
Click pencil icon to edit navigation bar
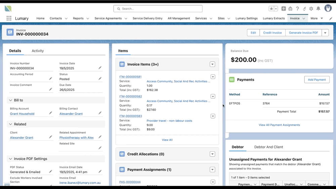click(331, 18)
